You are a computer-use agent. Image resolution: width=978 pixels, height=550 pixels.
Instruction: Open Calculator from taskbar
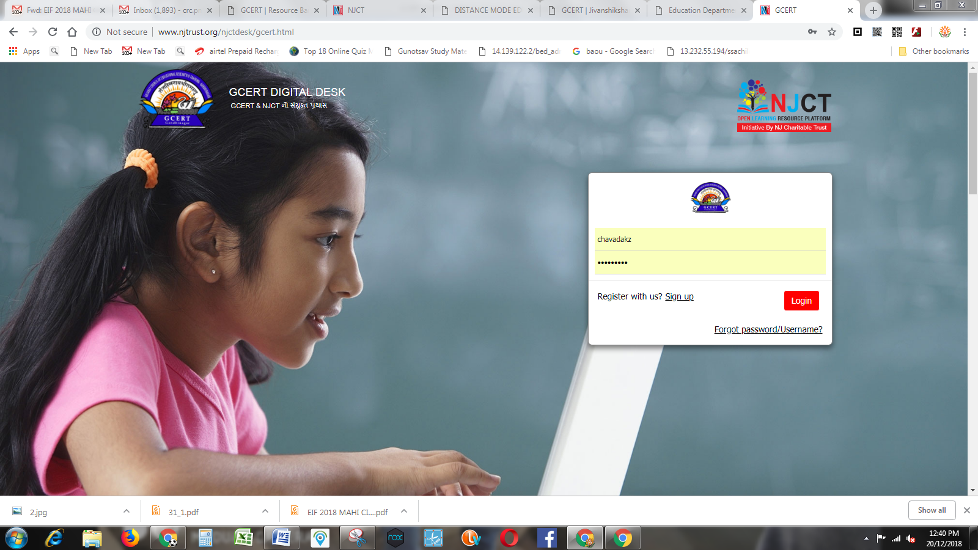tap(206, 538)
